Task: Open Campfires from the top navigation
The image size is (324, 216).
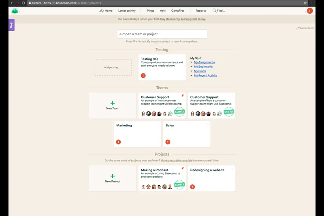Action: 178,11
